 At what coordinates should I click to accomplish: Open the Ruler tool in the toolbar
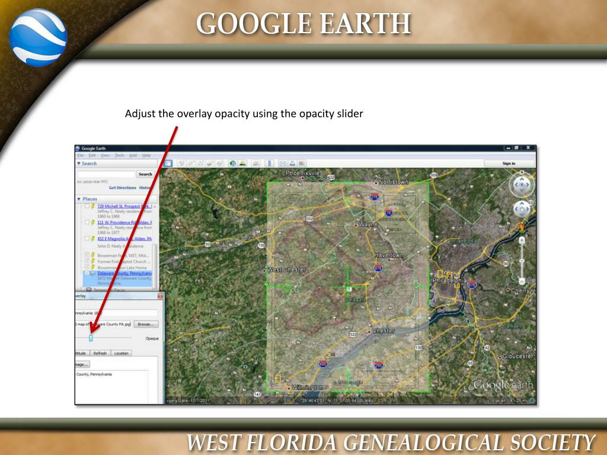point(270,164)
